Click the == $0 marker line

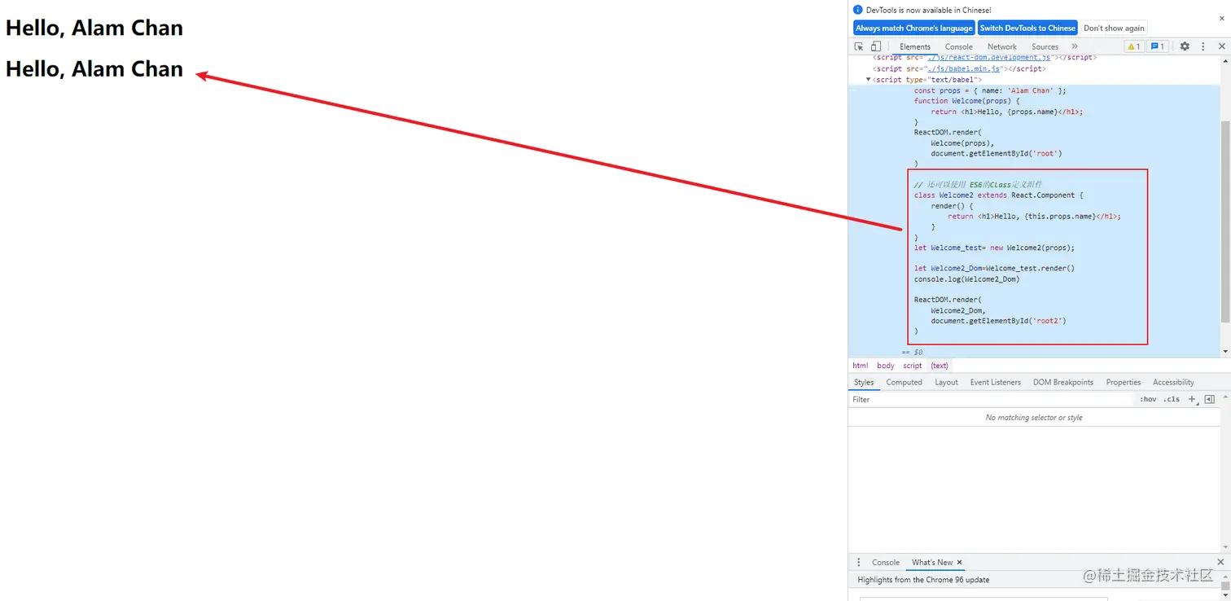(x=912, y=352)
